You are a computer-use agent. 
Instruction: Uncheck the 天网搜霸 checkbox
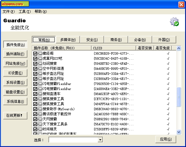(x=35, y=119)
